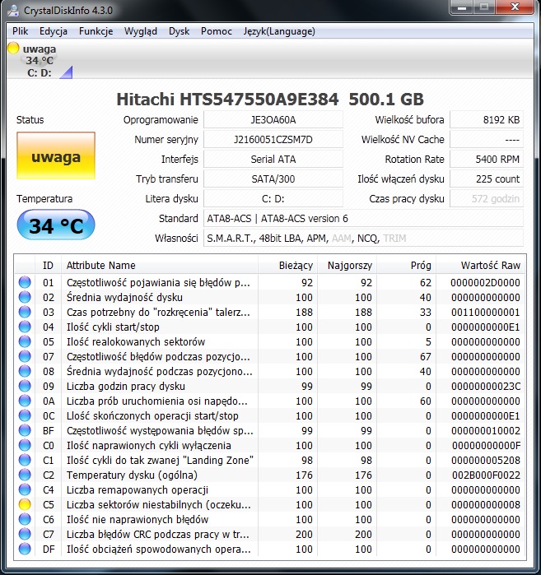The height and width of the screenshot is (575, 541).
Task: Click the Wartość Raw column header
Action: coord(480,265)
